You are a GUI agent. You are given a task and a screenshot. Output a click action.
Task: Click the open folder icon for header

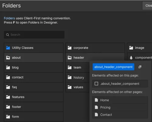tap(70, 58)
